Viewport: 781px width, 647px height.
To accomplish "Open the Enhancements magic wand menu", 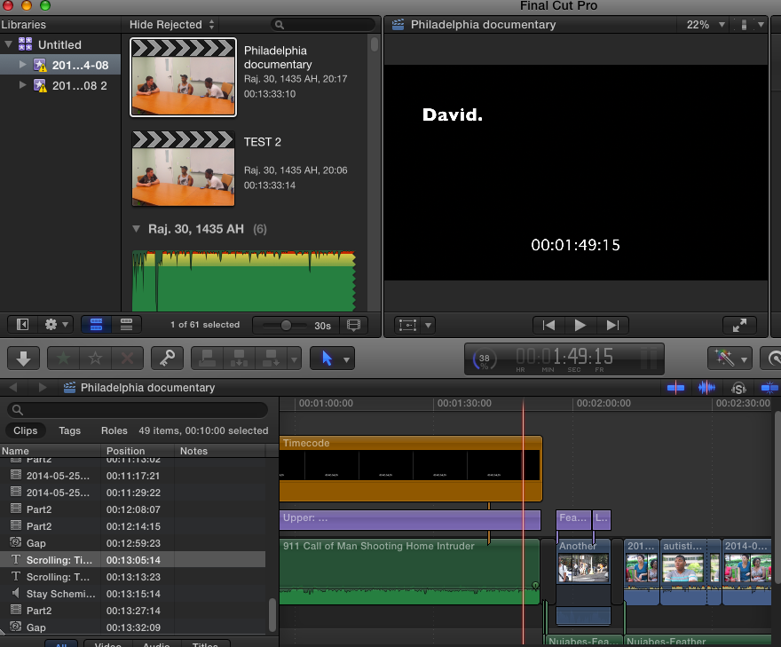I will coord(730,358).
